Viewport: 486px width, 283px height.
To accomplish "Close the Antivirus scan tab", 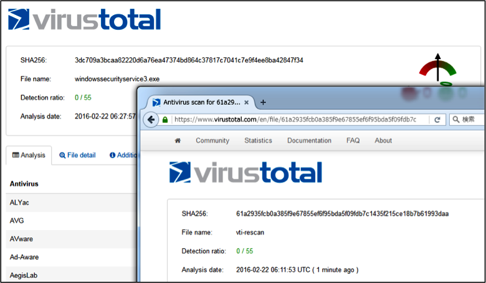I will [x=246, y=102].
